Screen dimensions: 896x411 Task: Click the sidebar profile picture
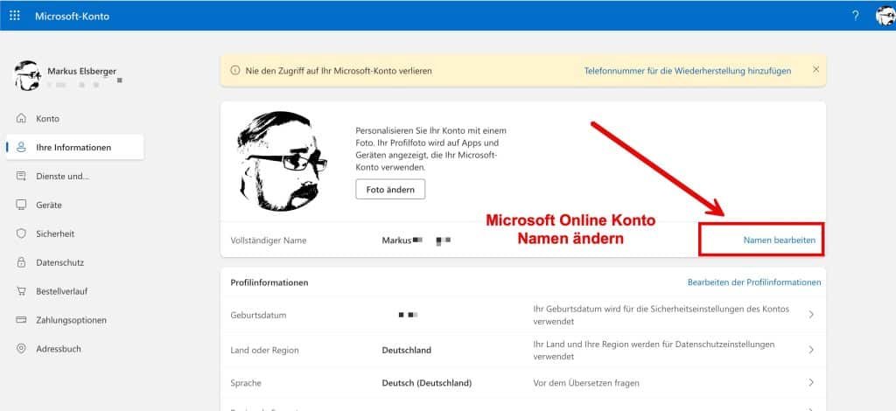coord(27,75)
